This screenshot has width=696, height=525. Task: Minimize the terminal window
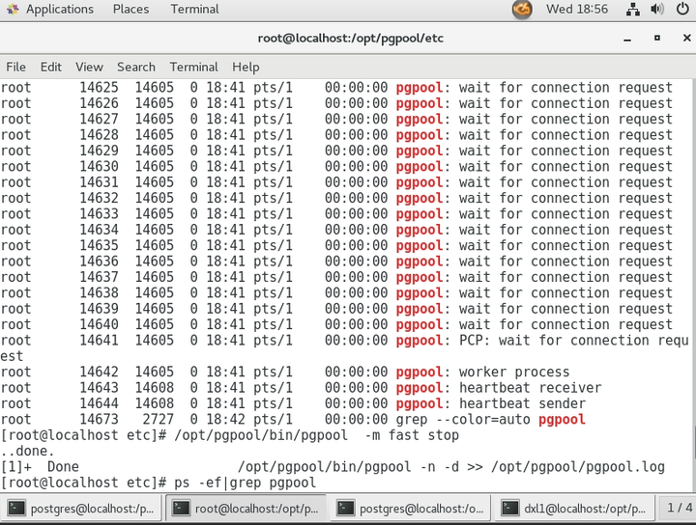627,39
